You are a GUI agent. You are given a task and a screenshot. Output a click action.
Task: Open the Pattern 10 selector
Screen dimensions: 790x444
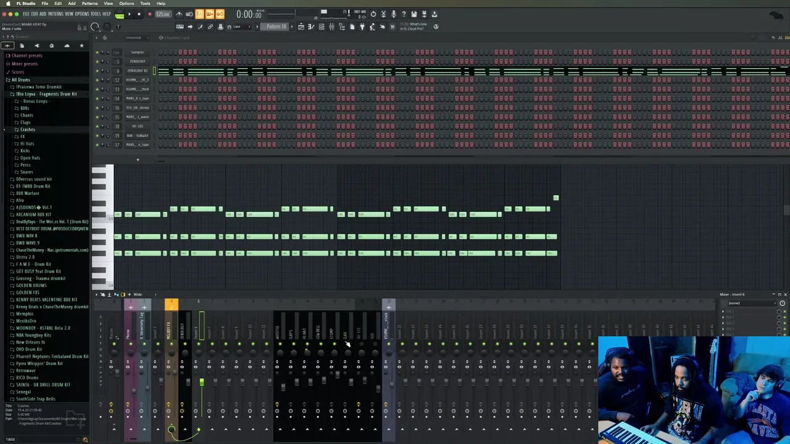coord(276,27)
